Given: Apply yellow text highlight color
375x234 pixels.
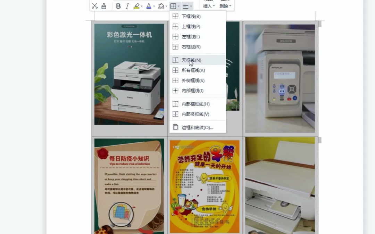Looking at the screenshot, I should (137, 6).
